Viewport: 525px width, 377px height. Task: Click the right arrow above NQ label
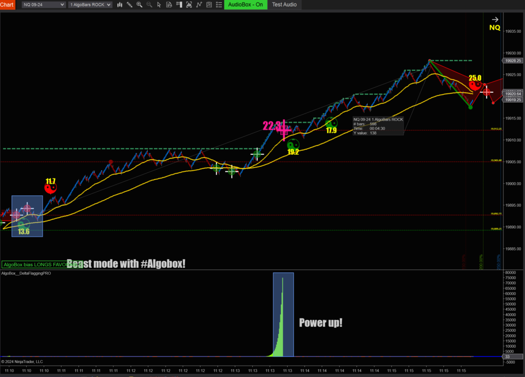495,19
